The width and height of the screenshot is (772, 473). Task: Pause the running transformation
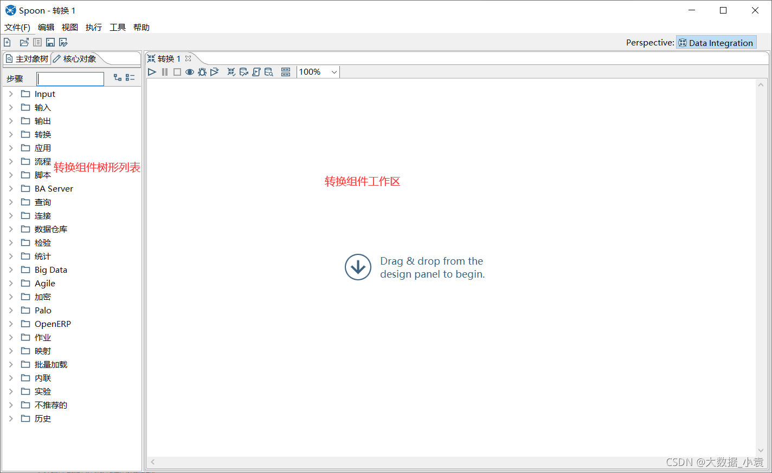pyautogui.click(x=165, y=72)
